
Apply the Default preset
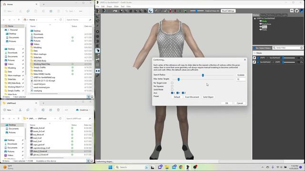click(x=177, y=97)
